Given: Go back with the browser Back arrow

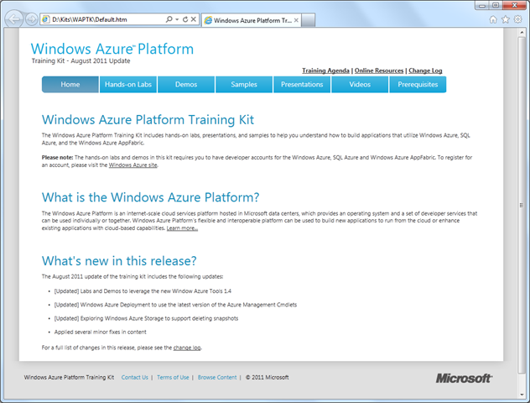Looking at the screenshot, I should [14, 19].
